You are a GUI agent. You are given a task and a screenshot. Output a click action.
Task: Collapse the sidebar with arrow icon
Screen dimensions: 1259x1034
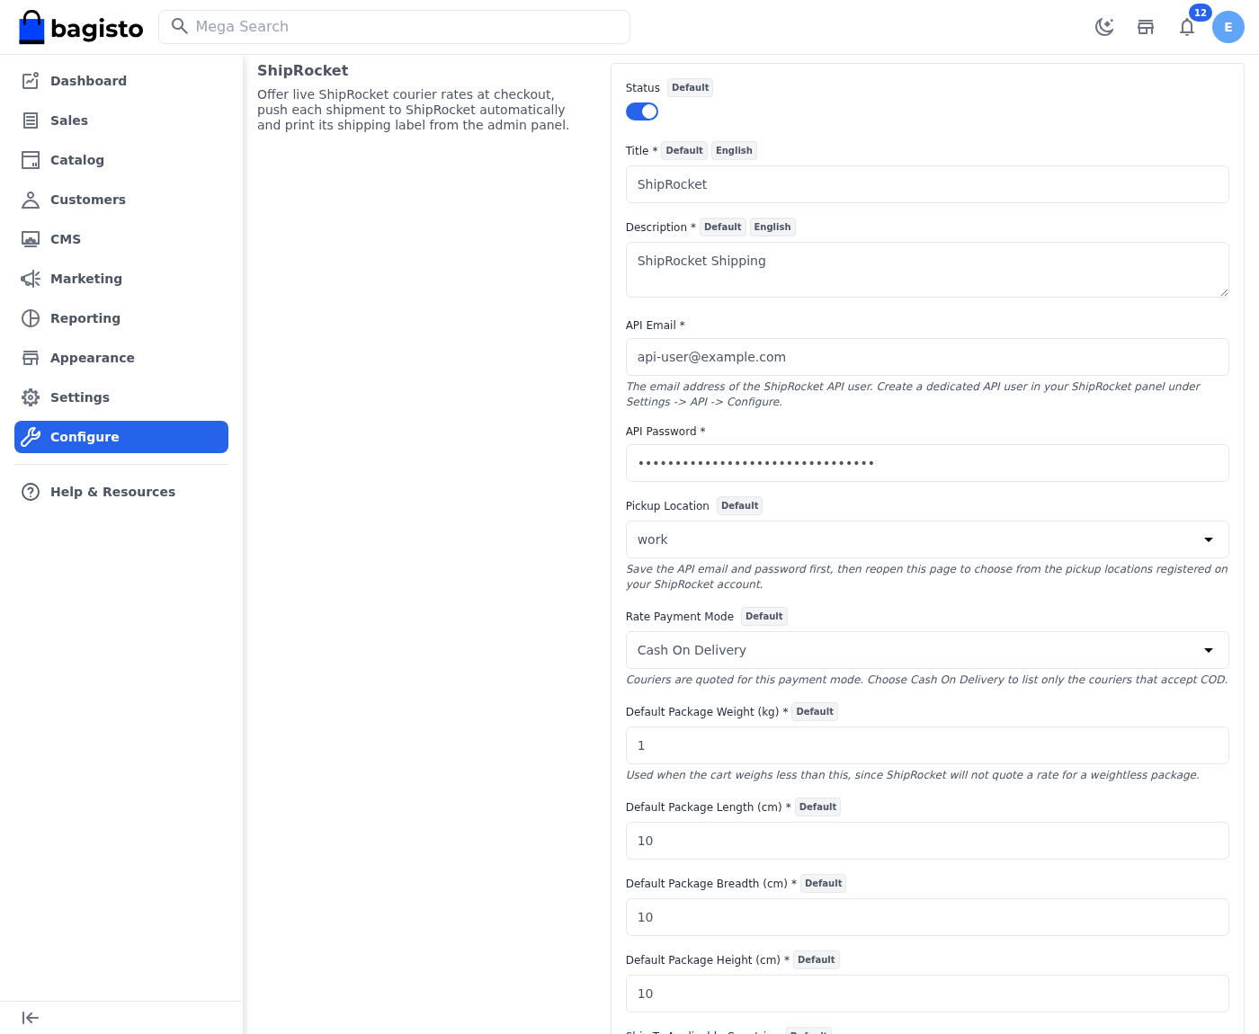(x=31, y=1018)
